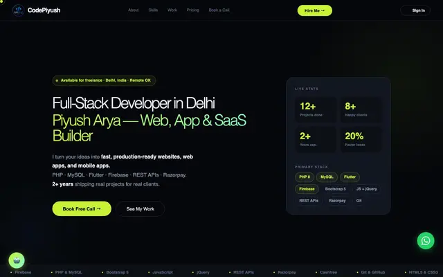
Task: Select the PHP 8 stack tag
Action: point(305,177)
